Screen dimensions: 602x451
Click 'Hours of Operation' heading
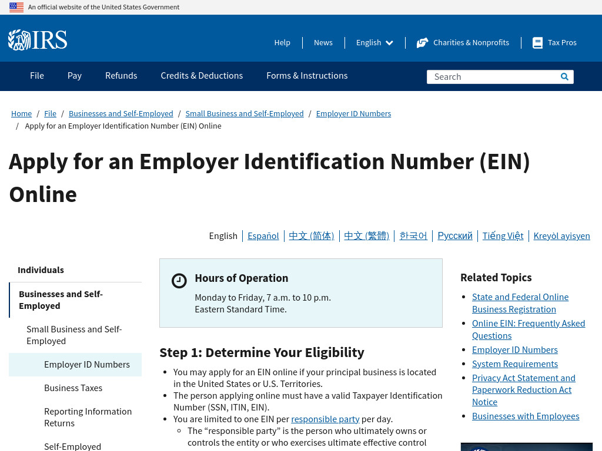point(242,278)
